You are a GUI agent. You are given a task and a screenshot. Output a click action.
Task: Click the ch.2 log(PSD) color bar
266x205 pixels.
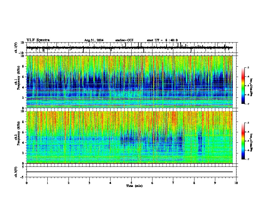(x=243, y=141)
